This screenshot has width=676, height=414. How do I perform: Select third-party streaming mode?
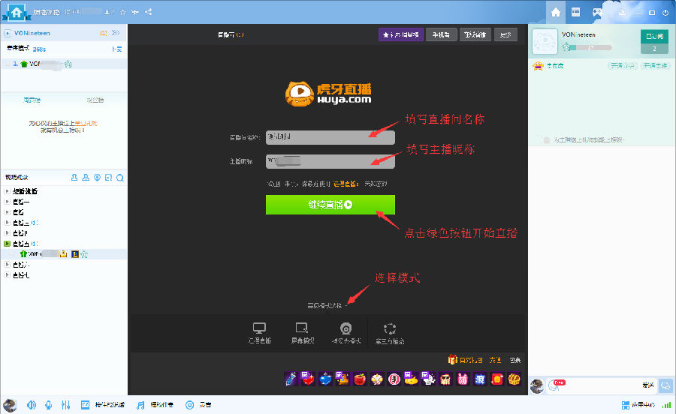pyautogui.click(x=390, y=333)
